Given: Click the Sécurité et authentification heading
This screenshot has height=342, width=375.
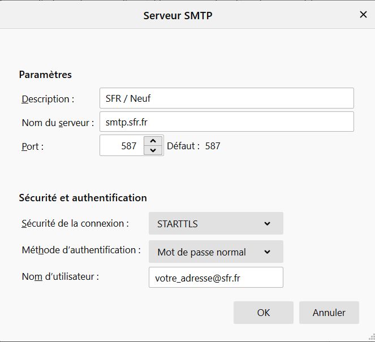Looking at the screenshot, I should [x=83, y=198].
